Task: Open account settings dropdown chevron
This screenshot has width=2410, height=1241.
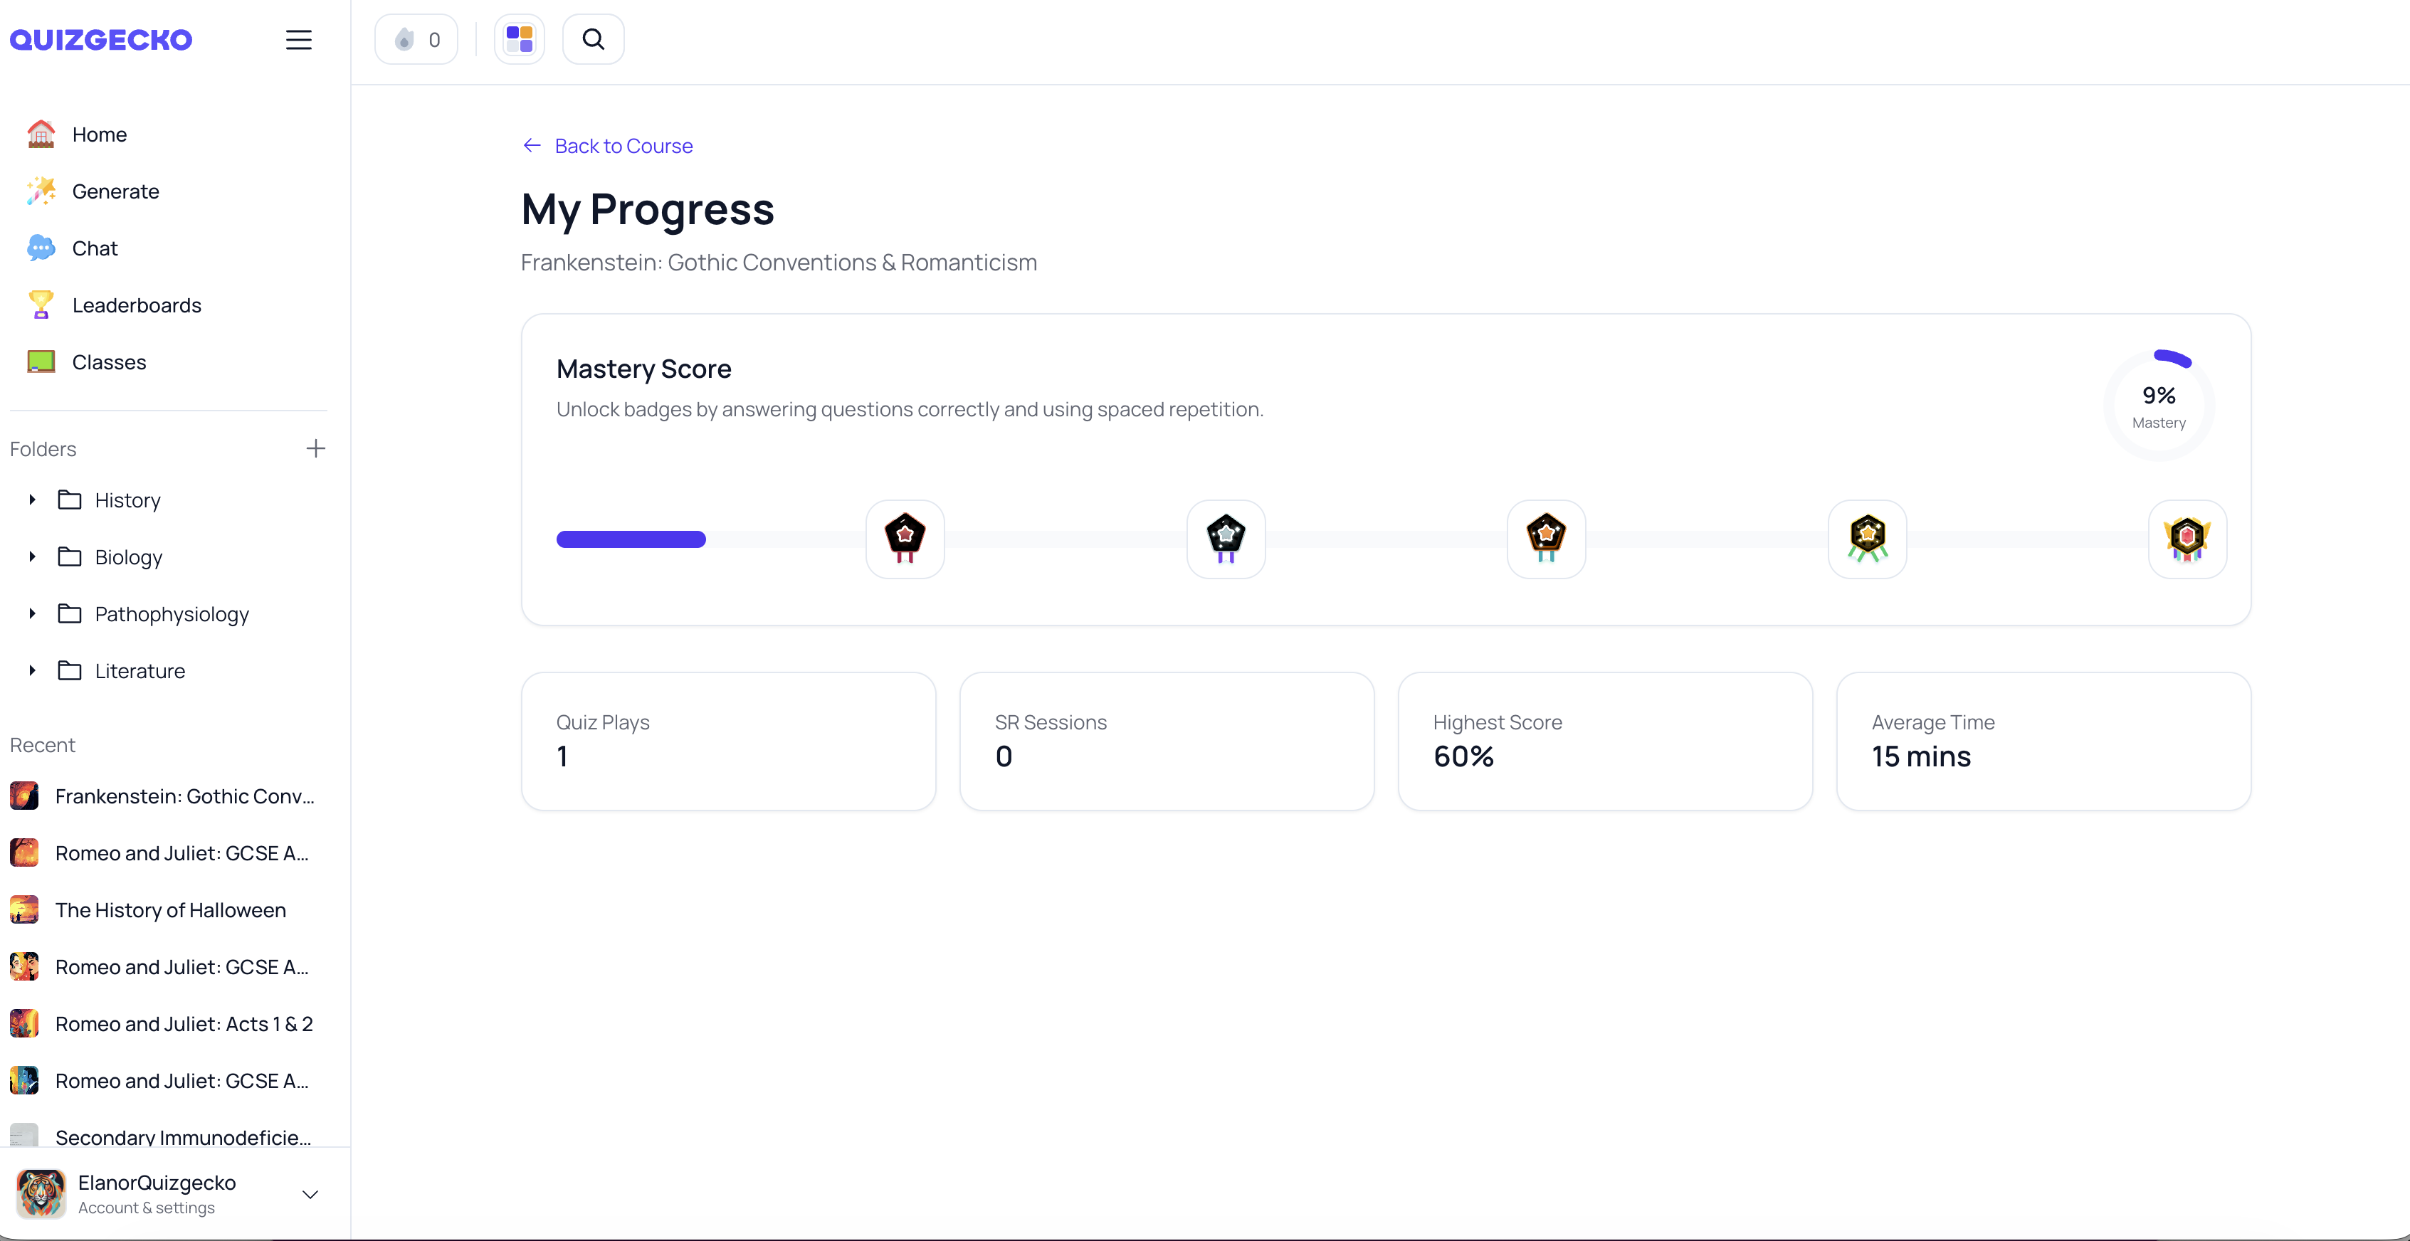Action: coord(310,1194)
